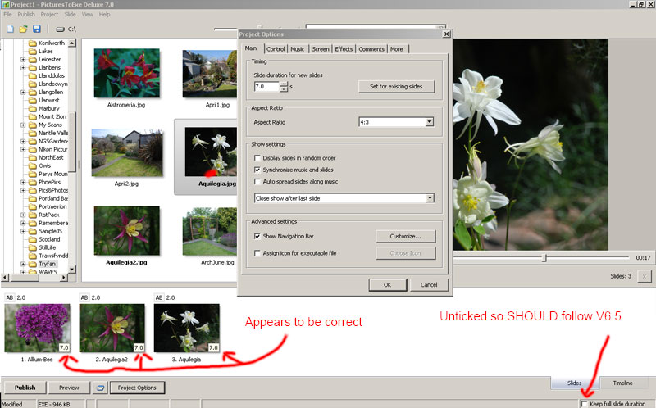Expand the SampleJS folder node
The height and width of the screenshot is (408, 656).
[x=24, y=231]
